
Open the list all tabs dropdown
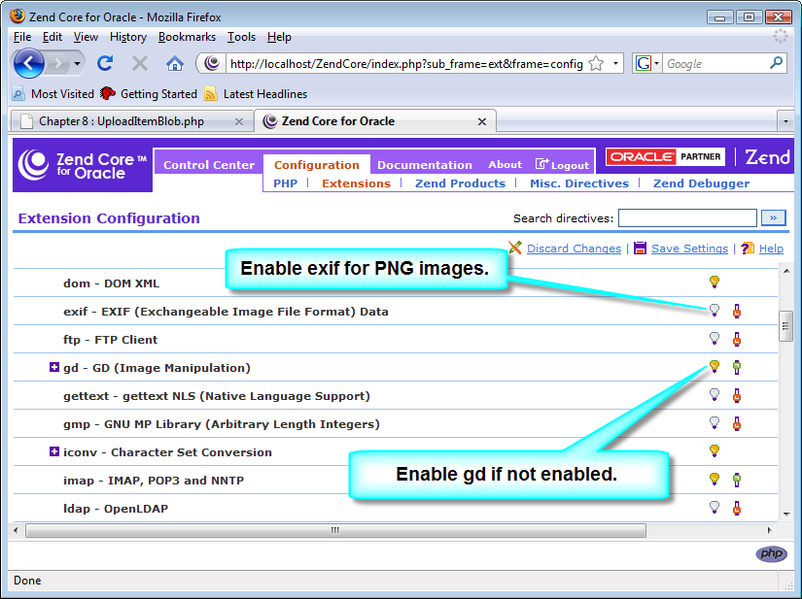[785, 121]
